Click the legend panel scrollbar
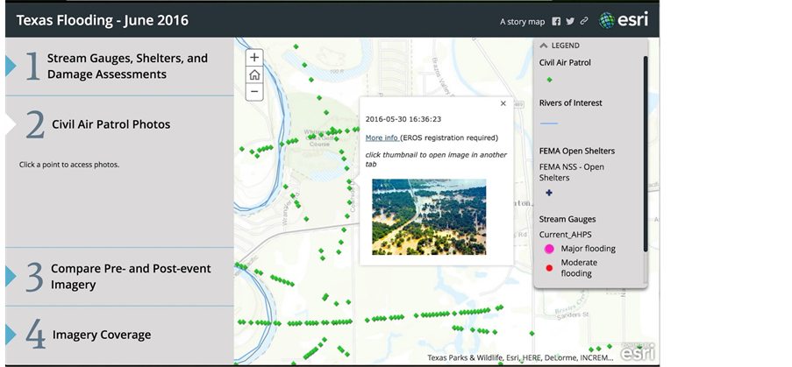792x367 pixels. 646,149
